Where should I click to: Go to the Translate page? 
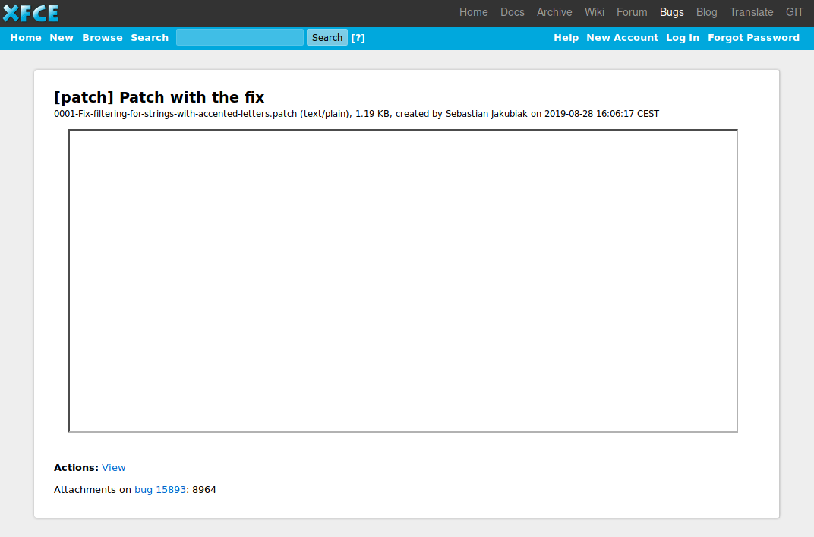click(x=751, y=12)
